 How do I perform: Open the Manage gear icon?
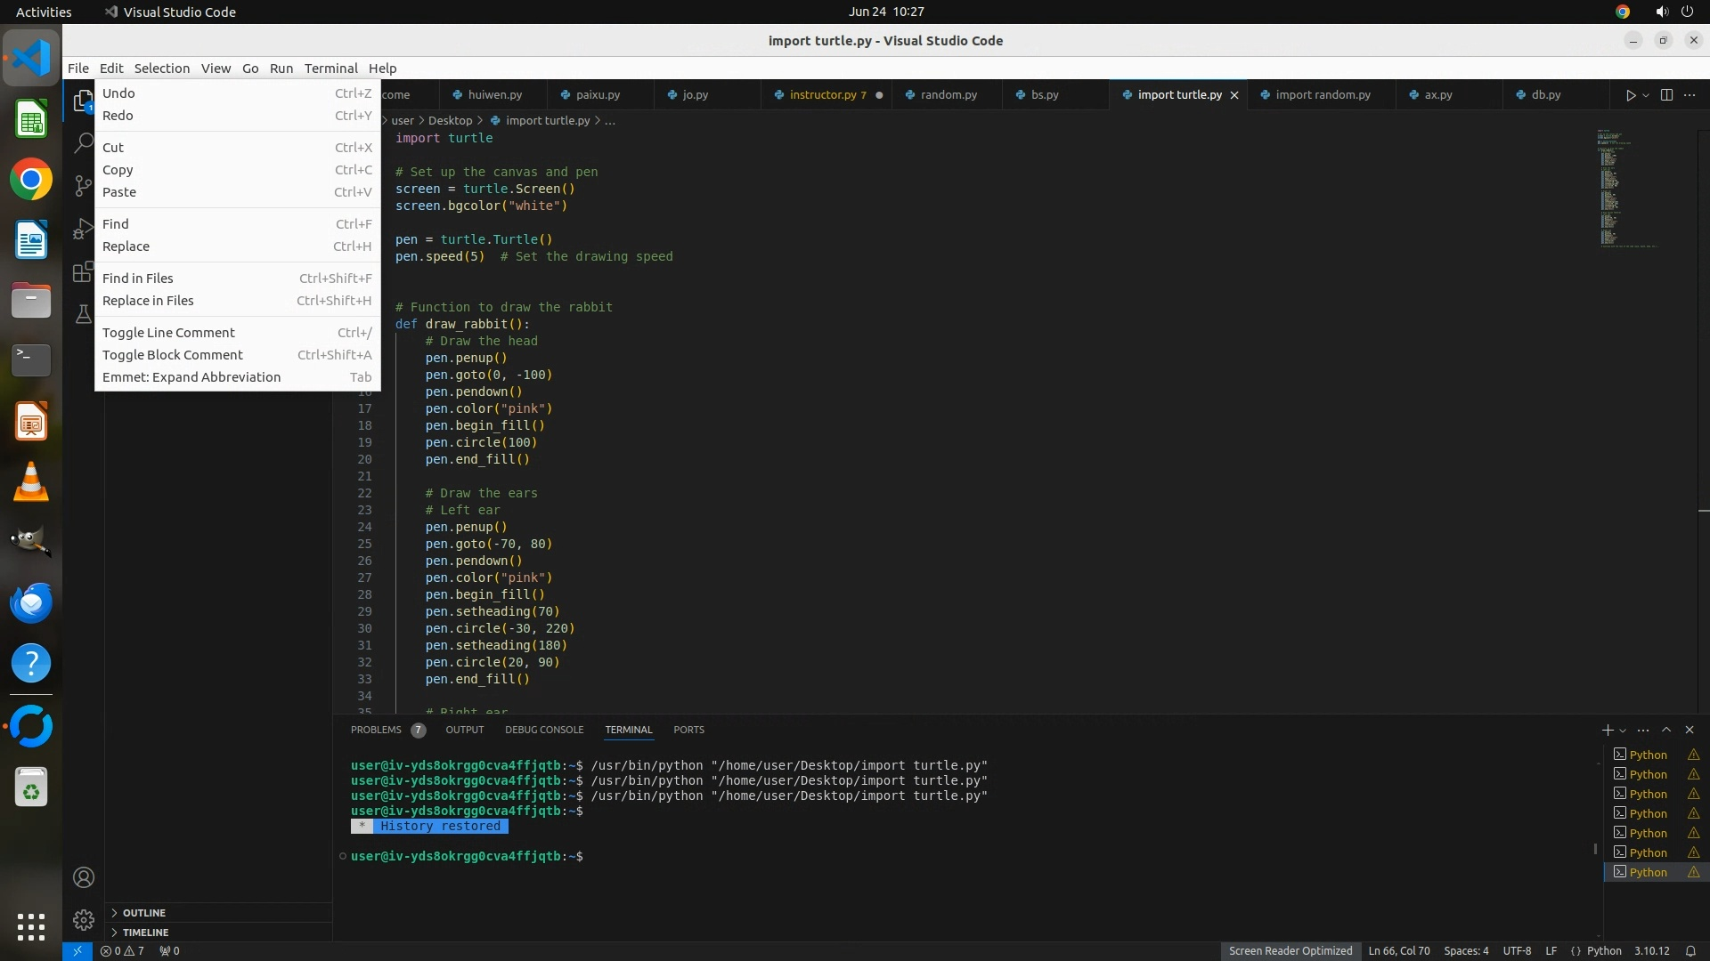point(83,919)
